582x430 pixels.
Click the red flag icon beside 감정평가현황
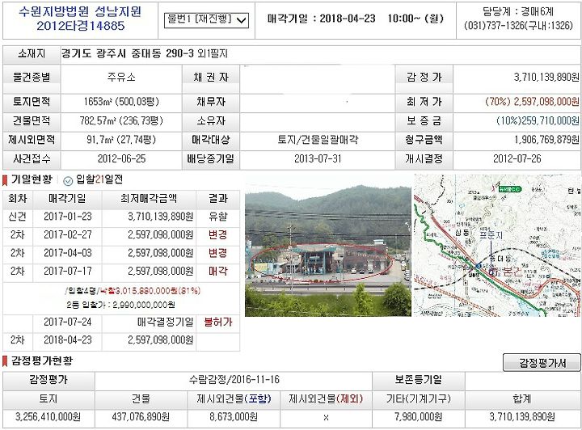[5, 361]
